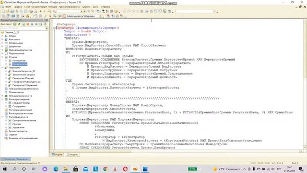Select Планы видов характеристик tree item
This screenshot has height=173, width=307.
coord(24,89)
